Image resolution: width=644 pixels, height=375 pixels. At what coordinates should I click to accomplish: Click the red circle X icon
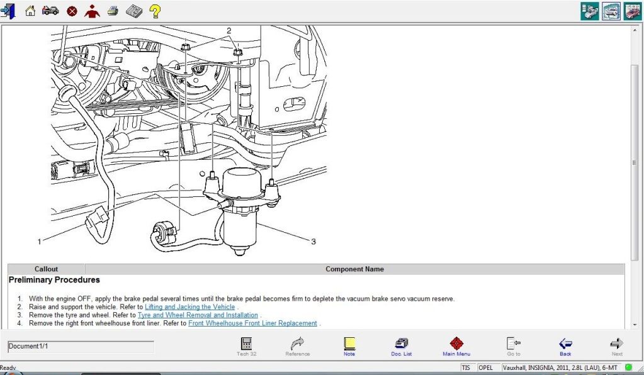pyautogui.click(x=72, y=11)
